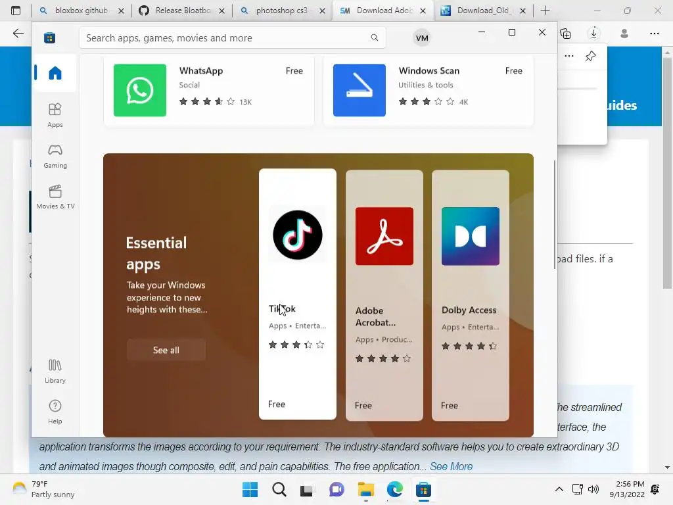The height and width of the screenshot is (505, 673).
Task: Open the Apps section in Store sidebar
Action: 55,115
